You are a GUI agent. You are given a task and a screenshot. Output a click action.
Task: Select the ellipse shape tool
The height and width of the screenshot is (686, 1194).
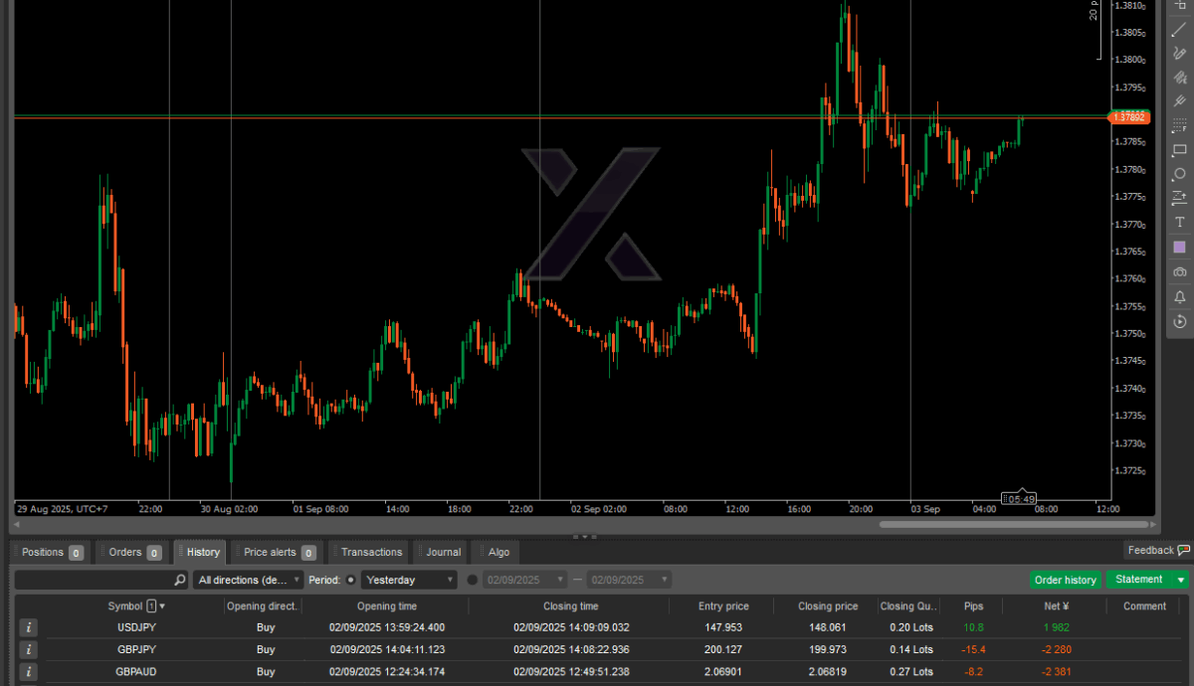pos(1179,174)
